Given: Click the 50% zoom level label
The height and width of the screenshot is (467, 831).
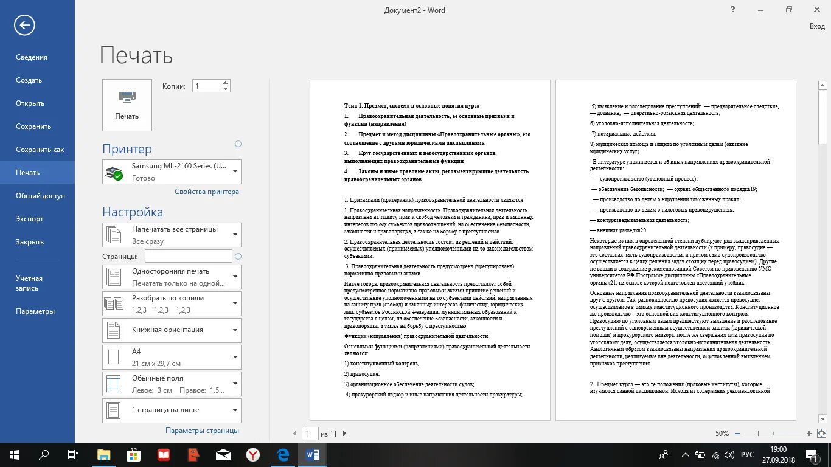Looking at the screenshot, I should tap(722, 434).
